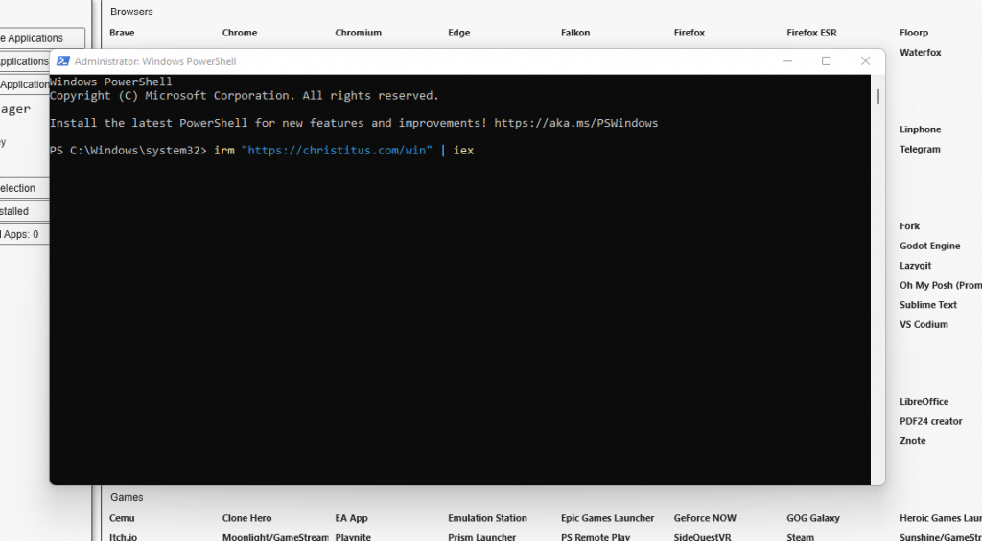Click the aka.ms/PSWindows link text in PowerShell
982x541 pixels.
tap(576, 123)
